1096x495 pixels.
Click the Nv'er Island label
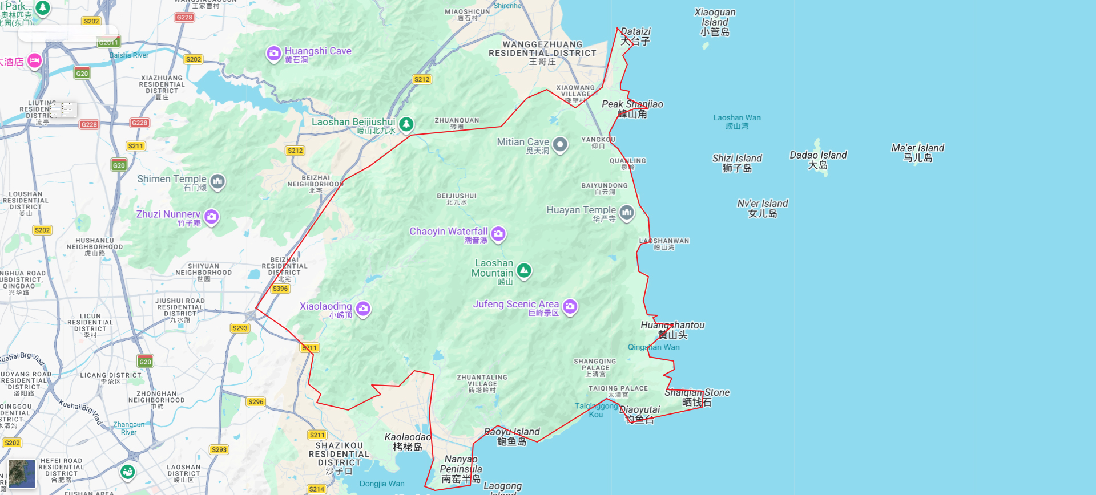coord(763,208)
